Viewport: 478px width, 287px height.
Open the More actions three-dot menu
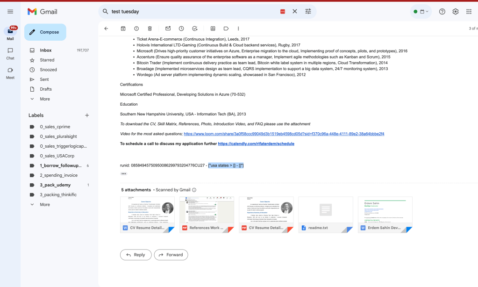click(x=238, y=29)
